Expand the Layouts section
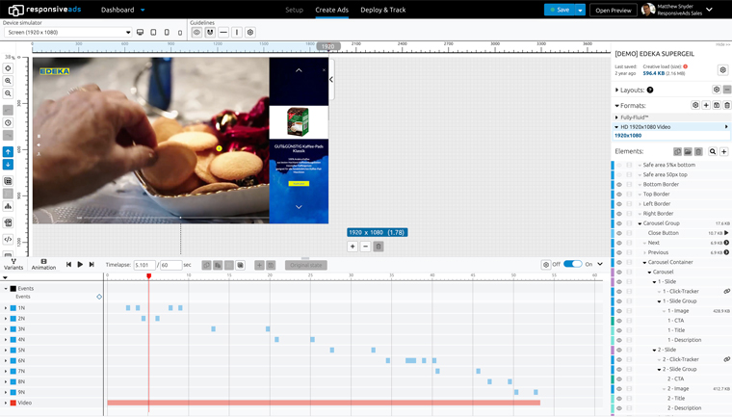732x417 pixels. 616,91
